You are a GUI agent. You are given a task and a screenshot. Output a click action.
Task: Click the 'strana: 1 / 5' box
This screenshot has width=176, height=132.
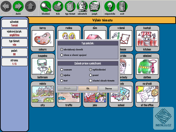(15, 62)
